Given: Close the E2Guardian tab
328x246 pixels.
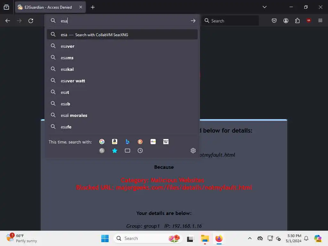Looking at the screenshot, I should click(81, 7).
